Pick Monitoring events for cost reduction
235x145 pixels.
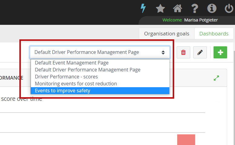coord(100,84)
